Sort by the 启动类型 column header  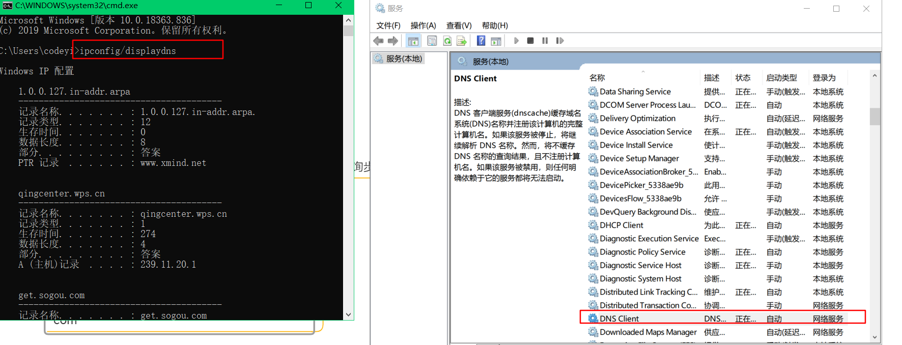tap(786, 77)
